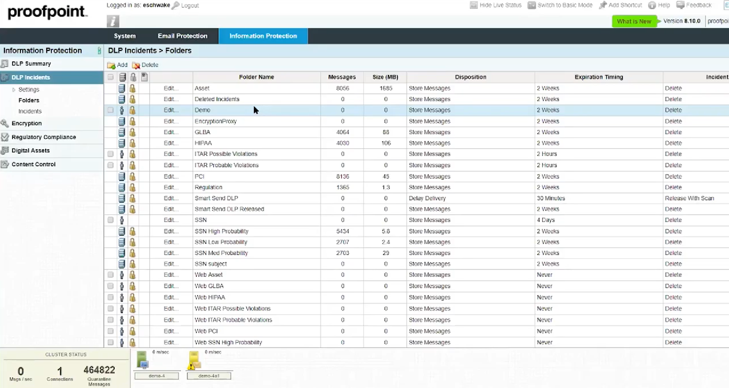Click the 'EncryptionProxy' folder name
The image size is (729, 388).
pyautogui.click(x=216, y=121)
